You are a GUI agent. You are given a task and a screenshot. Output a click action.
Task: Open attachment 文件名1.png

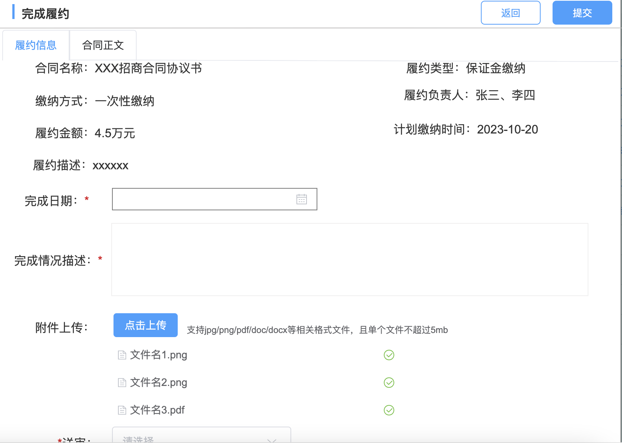(x=159, y=355)
